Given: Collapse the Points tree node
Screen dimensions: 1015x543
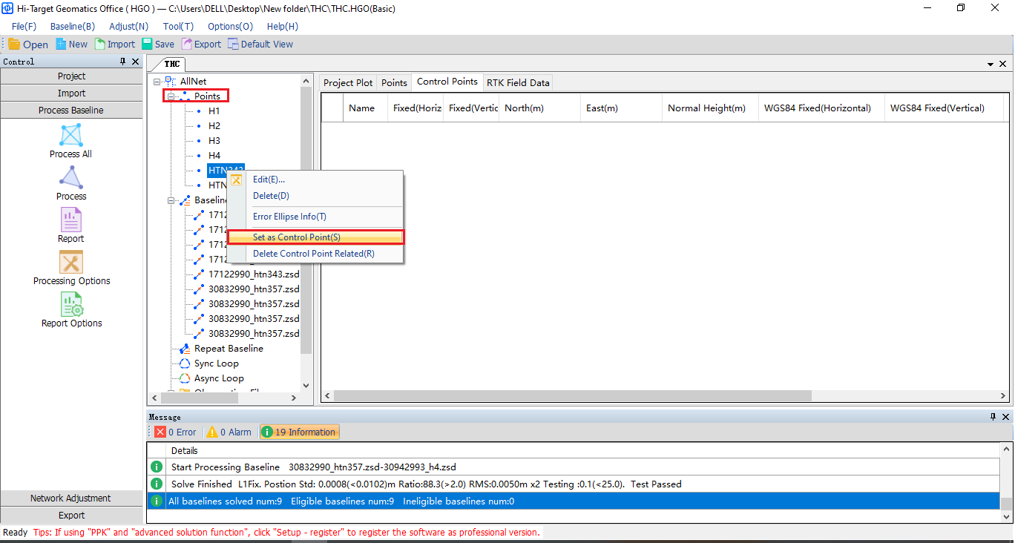Looking at the screenshot, I should pos(171,96).
